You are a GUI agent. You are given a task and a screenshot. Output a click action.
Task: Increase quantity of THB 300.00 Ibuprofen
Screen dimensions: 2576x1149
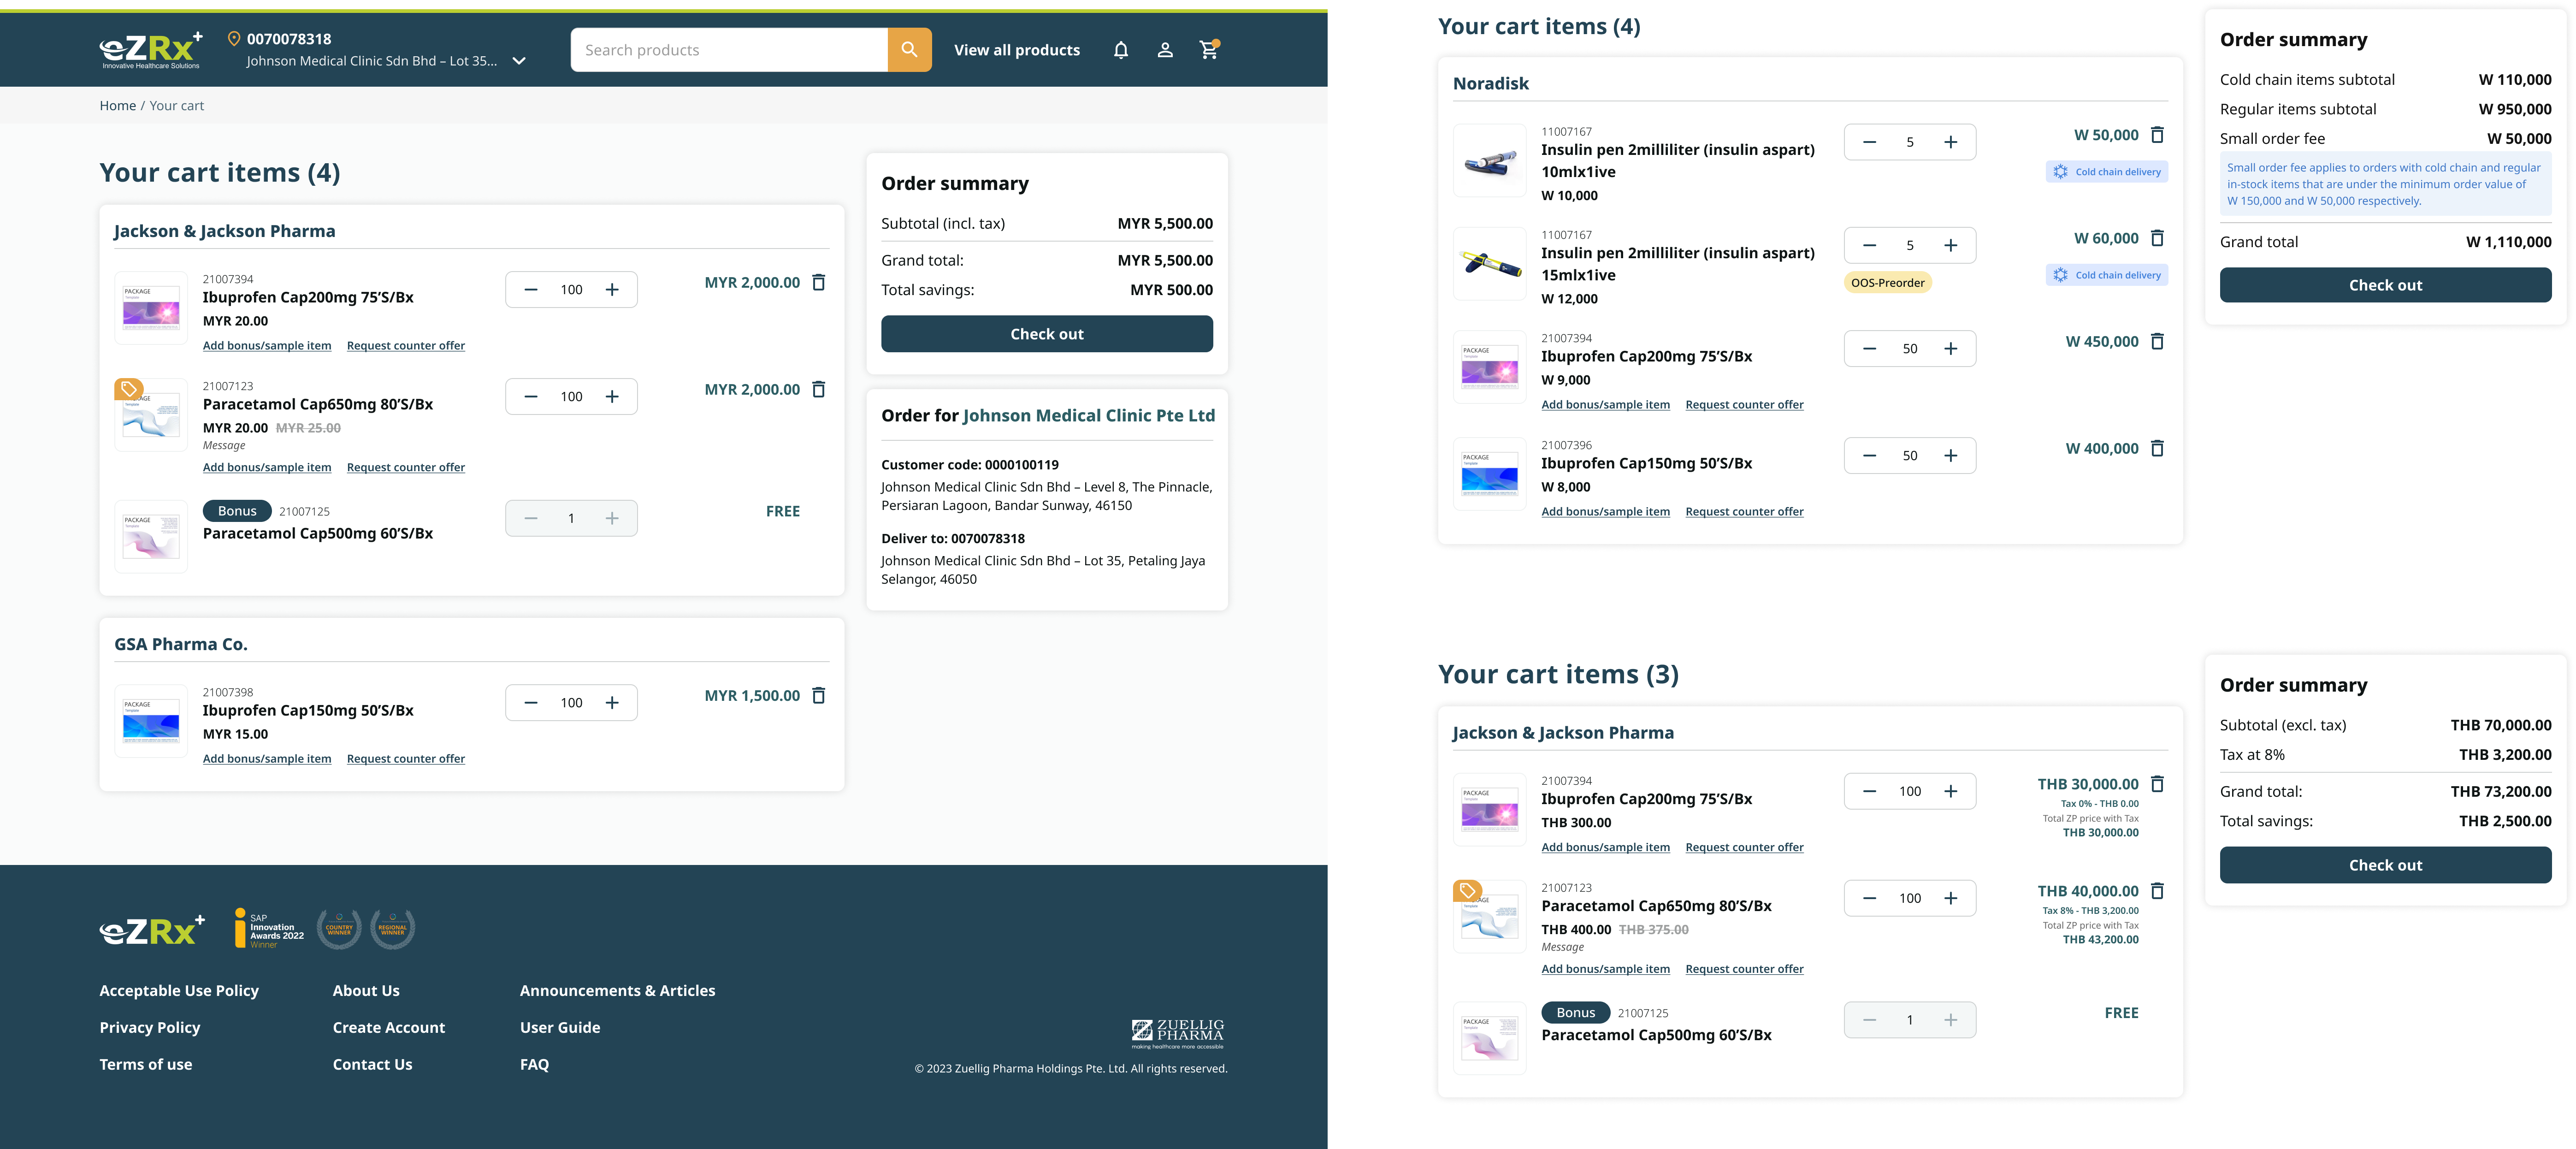(1951, 792)
